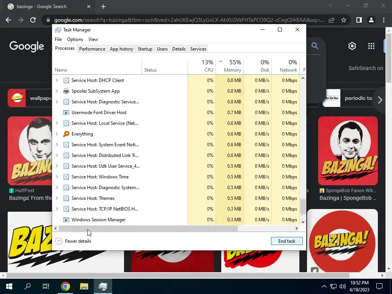Open Chrome profile icon
Screen dimensions: 392x294
click(371, 20)
